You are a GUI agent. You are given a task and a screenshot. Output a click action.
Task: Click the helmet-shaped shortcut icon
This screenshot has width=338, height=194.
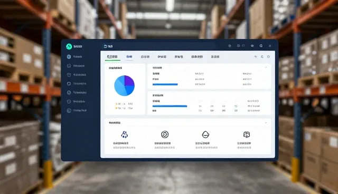coord(205,134)
